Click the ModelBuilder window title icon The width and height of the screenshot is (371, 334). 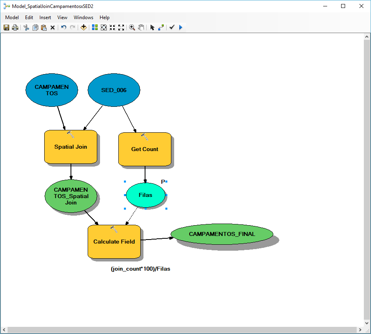[x=7, y=6]
